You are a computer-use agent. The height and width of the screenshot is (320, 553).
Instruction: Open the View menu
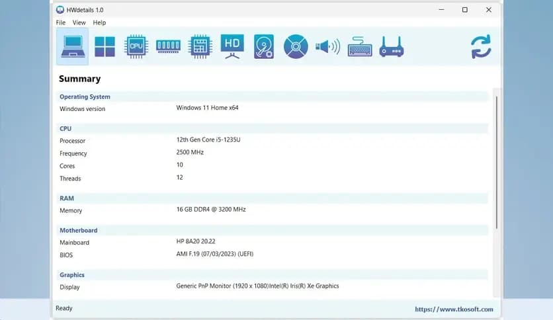(x=79, y=22)
